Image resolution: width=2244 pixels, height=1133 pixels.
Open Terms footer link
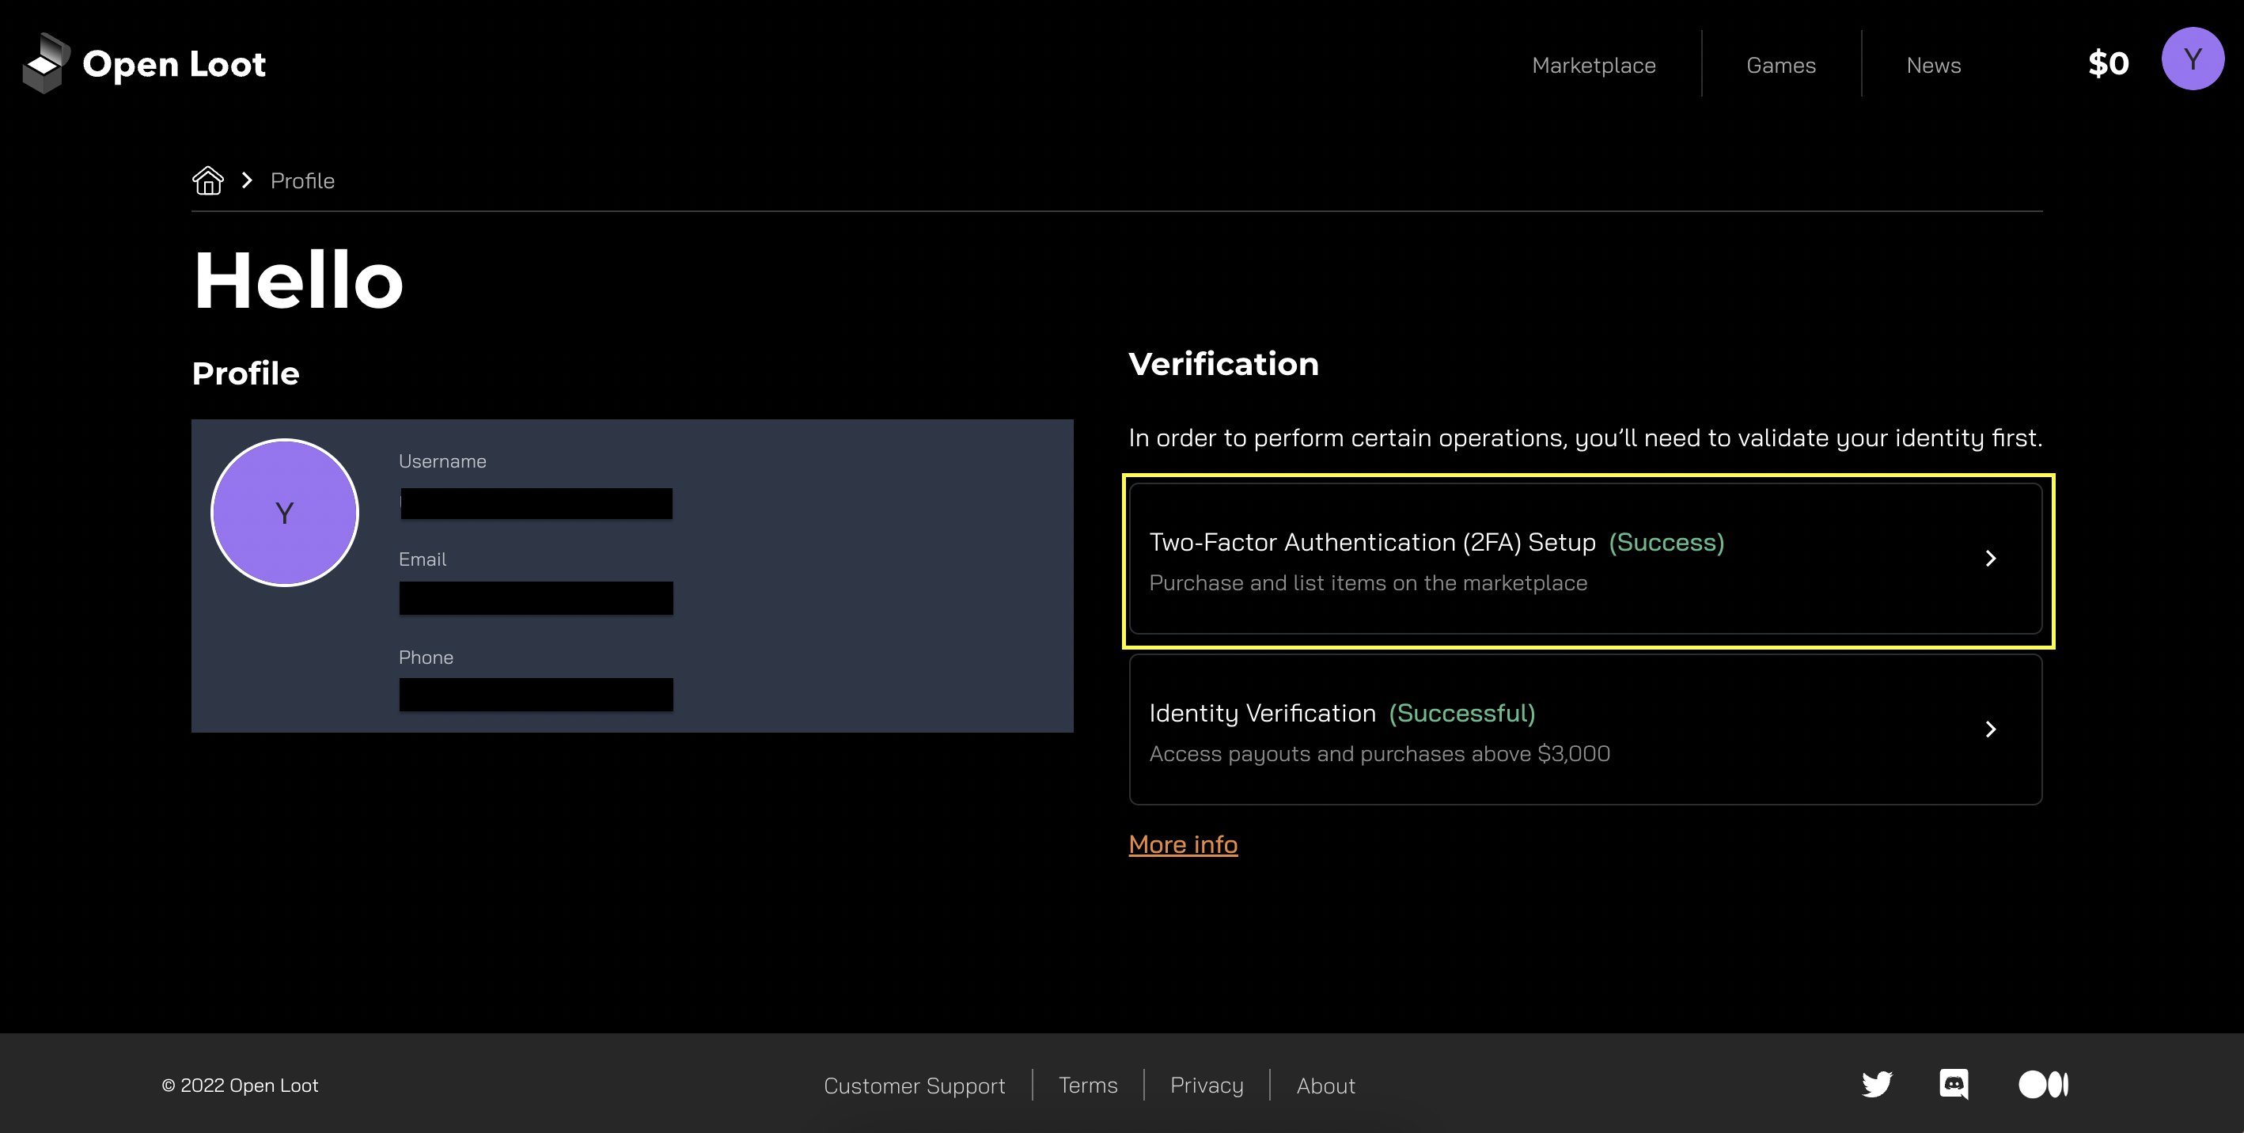coord(1087,1085)
